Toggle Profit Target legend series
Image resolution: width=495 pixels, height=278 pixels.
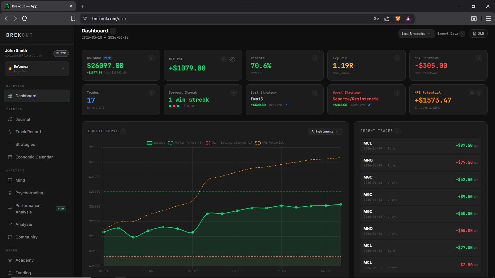[185, 143]
